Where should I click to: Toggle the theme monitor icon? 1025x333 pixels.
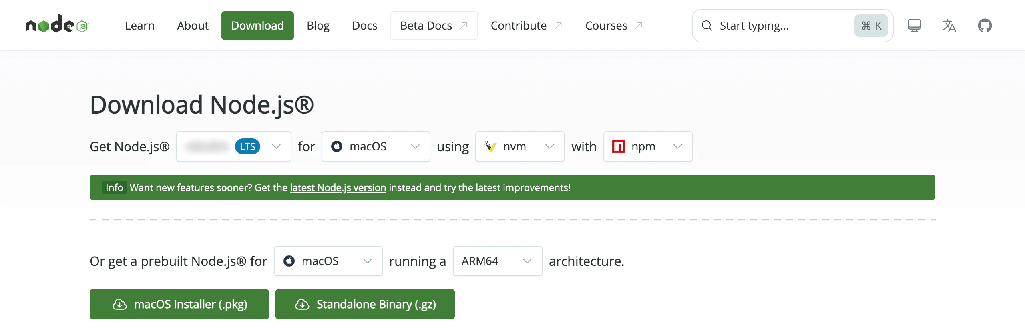914,26
